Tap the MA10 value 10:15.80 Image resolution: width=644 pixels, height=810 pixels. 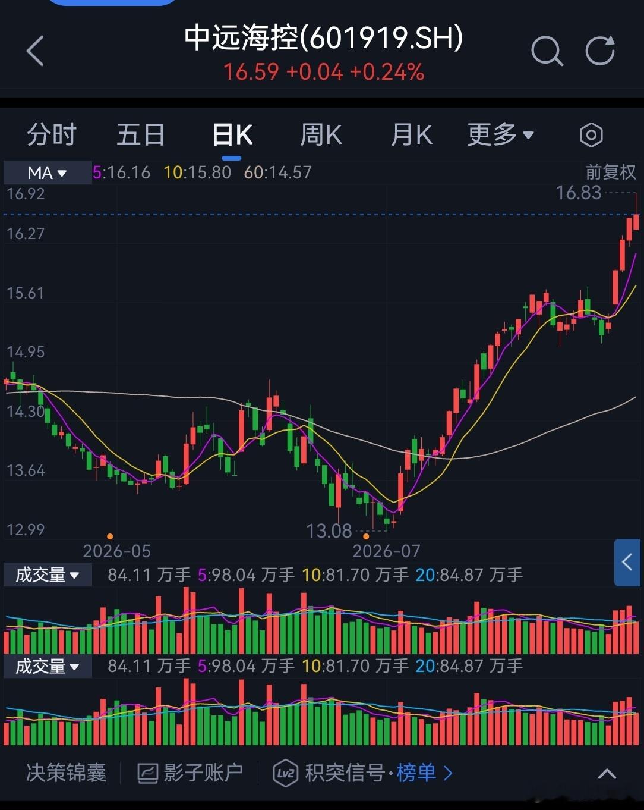tap(197, 172)
